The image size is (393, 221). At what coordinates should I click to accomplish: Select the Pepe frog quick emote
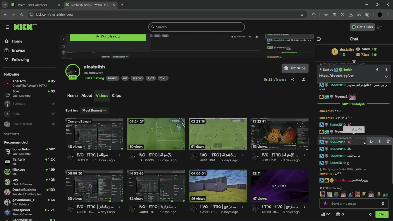tap(336, 194)
